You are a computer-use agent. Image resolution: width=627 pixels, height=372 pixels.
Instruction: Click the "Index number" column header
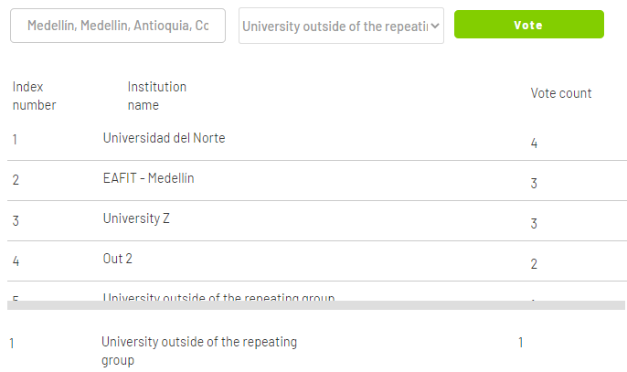(x=34, y=96)
